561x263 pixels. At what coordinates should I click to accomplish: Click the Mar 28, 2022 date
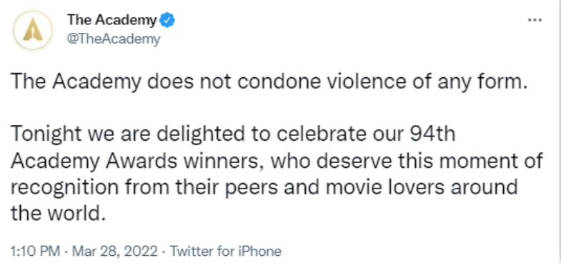[x=114, y=251]
